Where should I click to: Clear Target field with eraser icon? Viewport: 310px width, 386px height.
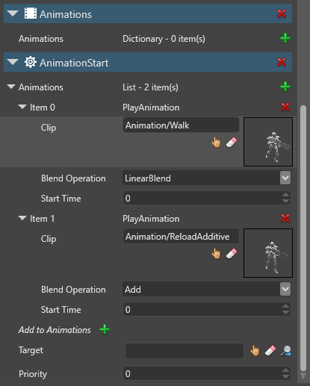270,351
